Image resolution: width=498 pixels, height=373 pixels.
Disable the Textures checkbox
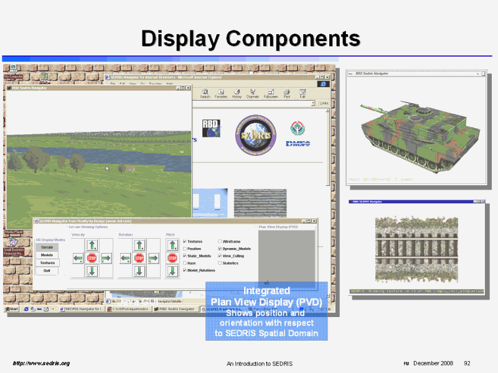click(185, 241)
